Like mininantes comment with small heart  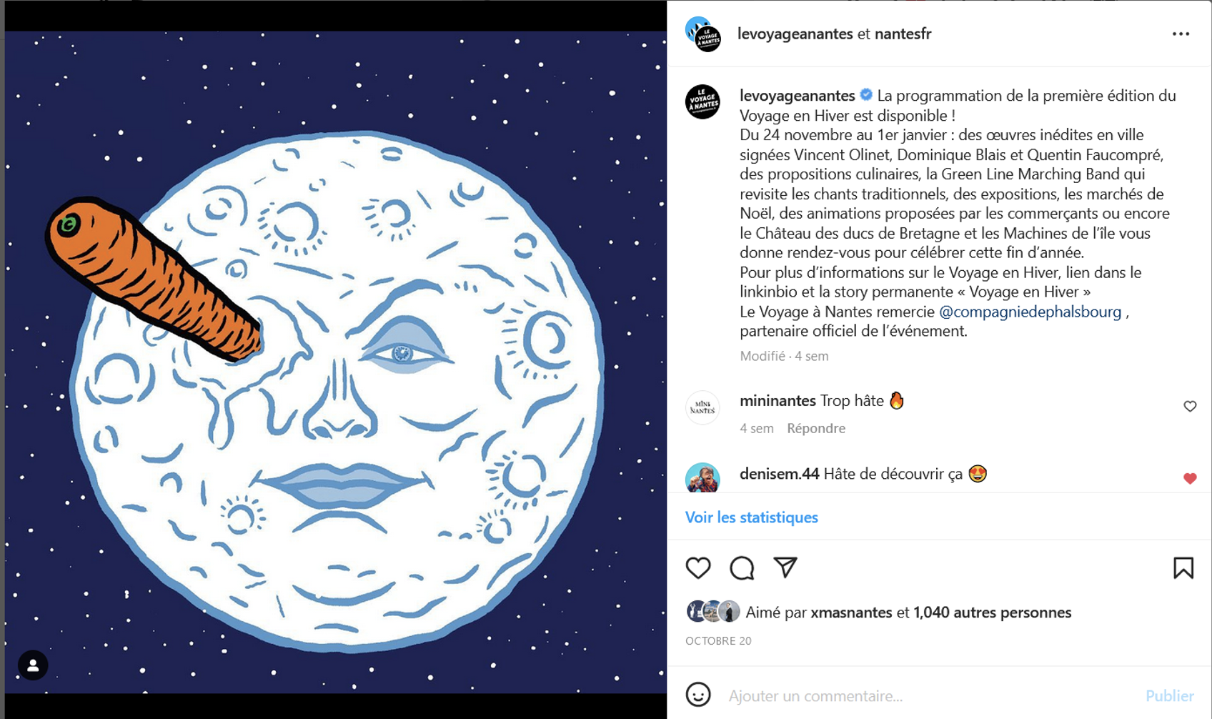pyautogui.click(x=1190, y=406)
